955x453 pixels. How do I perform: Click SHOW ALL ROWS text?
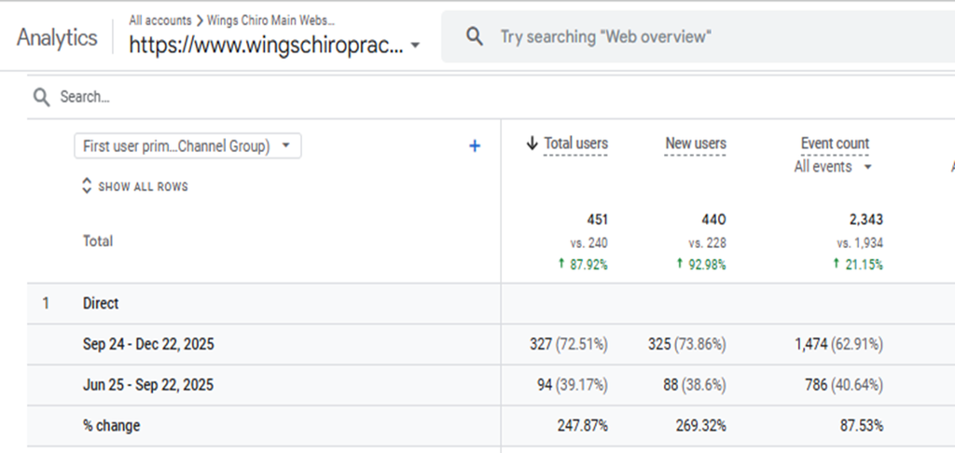(143, 187)
